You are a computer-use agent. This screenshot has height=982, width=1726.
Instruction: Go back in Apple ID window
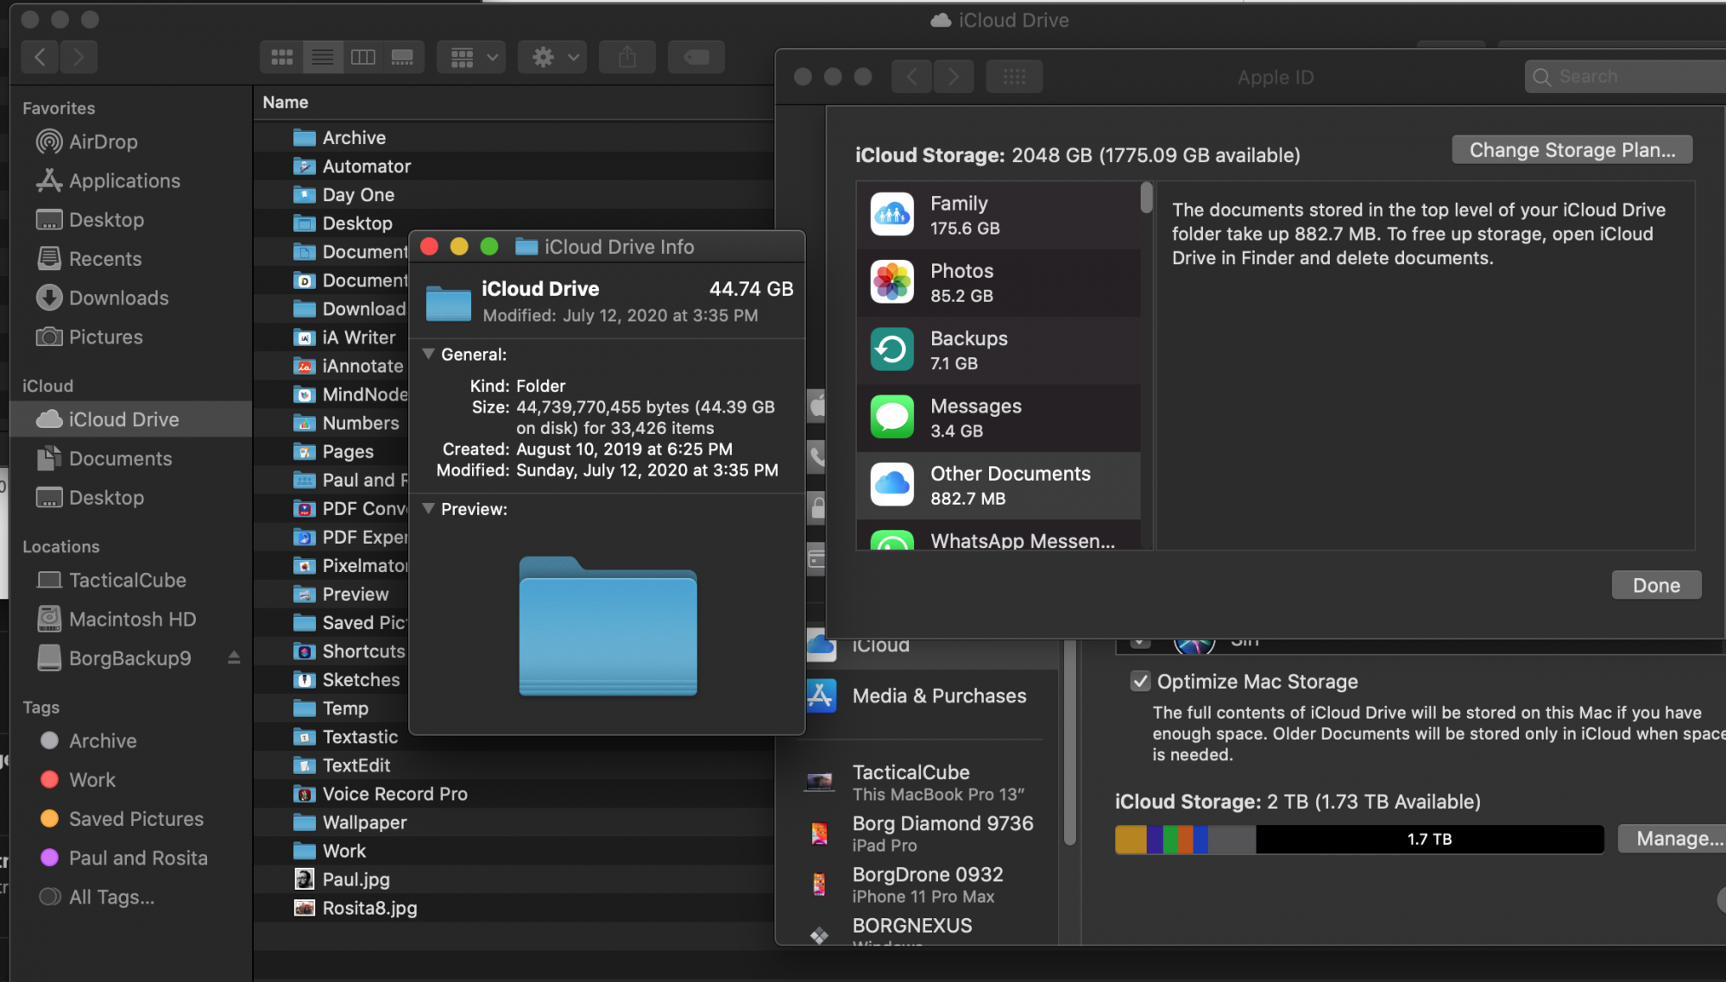pyautogui.click(x=912, y=77)
